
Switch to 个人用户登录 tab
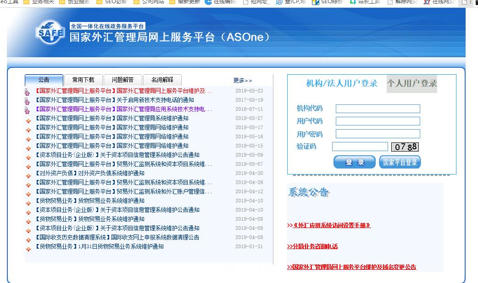(x=411, y=84)
